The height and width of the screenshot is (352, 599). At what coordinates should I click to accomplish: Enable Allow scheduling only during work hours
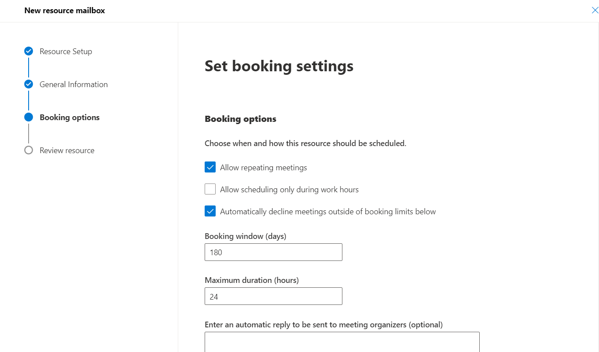[x=210, y=189]
